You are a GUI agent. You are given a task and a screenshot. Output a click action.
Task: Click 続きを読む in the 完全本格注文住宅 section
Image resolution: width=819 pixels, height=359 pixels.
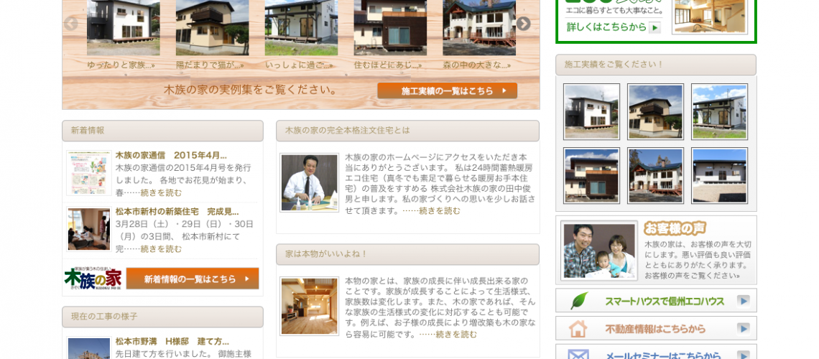[x=440, y=211]
